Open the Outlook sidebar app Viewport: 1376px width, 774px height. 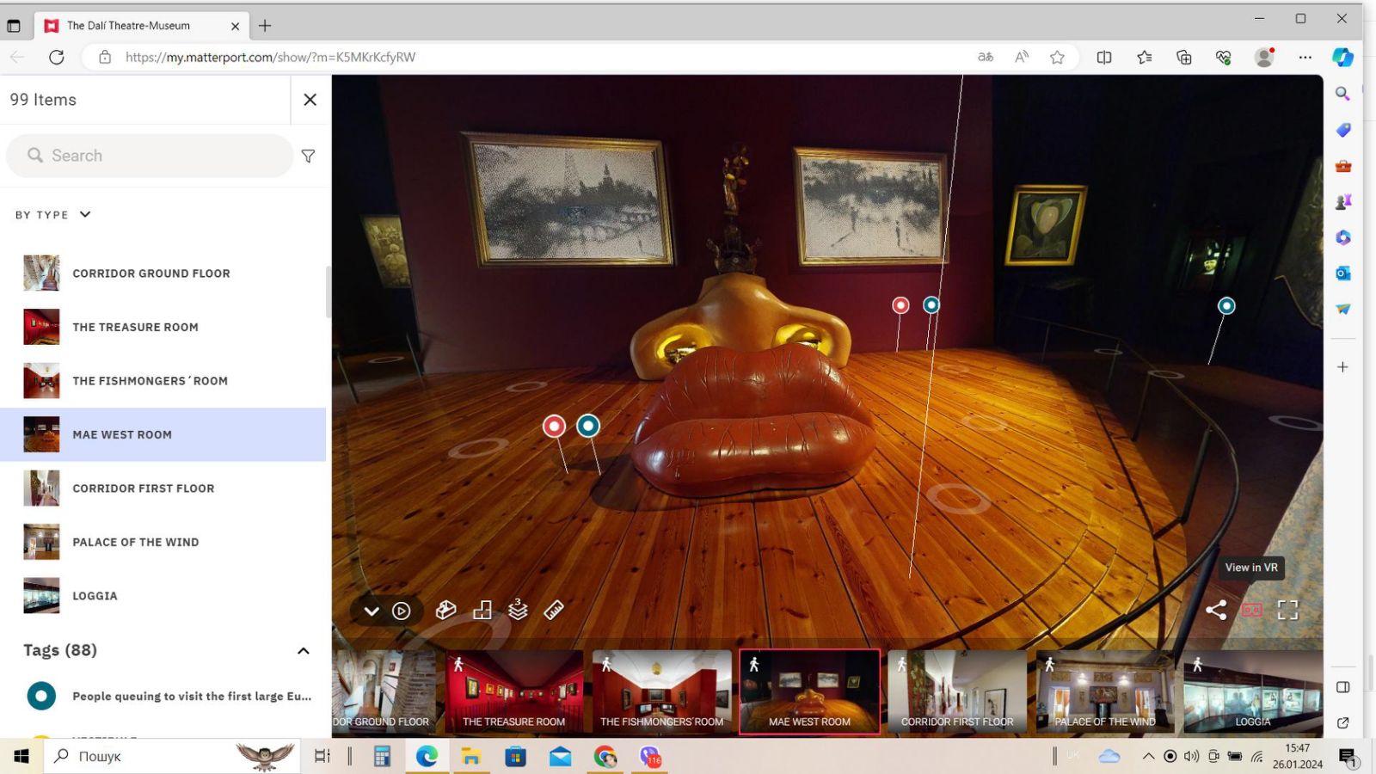tap(1342, 273)
